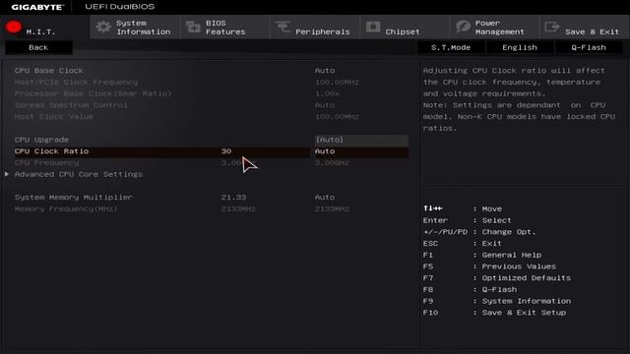The height and width of the screenshot is (354, 630).
Task: Expand Advanced CPU Core Settings arrow
Action: 7,174
